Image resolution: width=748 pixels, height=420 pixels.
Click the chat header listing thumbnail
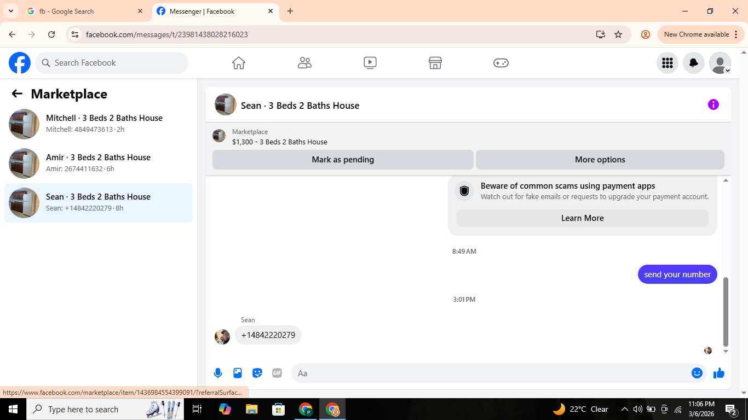tap(226, 104)
